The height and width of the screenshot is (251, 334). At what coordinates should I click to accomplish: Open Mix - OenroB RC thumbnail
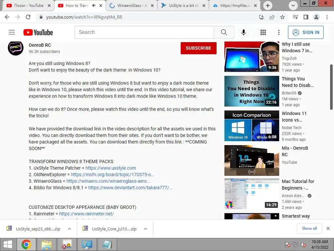[251, 160]
